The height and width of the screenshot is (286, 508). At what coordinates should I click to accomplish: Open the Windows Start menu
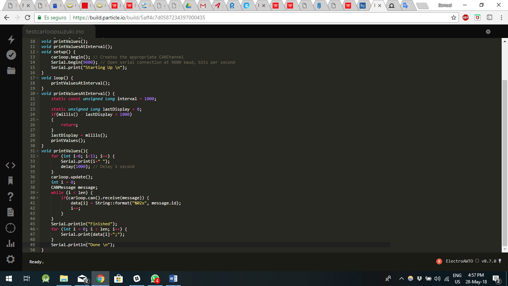point(9,279)
